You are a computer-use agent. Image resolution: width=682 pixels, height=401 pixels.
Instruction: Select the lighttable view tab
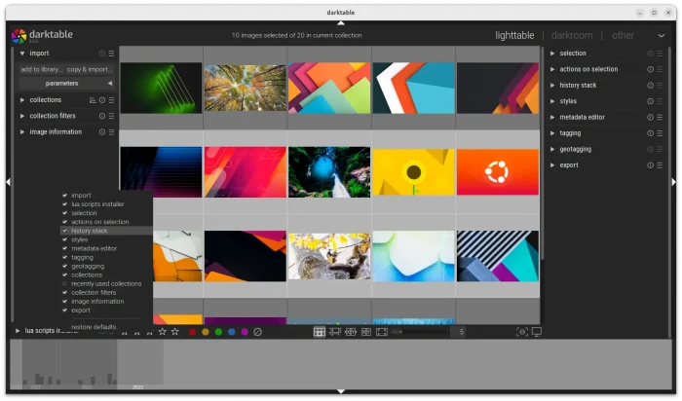[514, 36]
